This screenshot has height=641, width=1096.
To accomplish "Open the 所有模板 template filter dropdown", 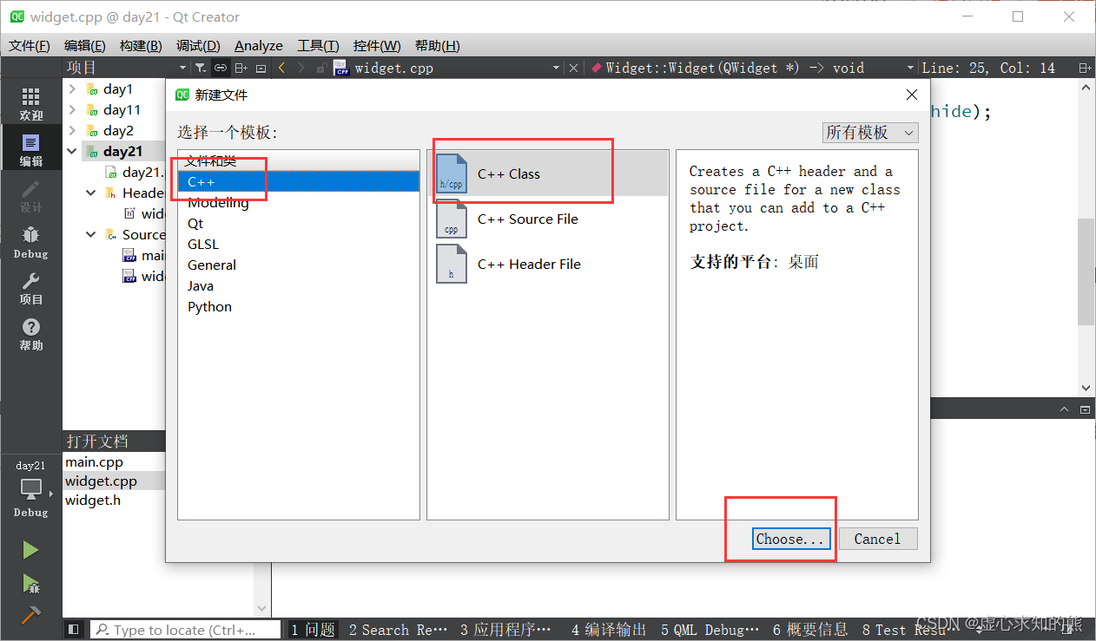I will [x=870, y=132].
